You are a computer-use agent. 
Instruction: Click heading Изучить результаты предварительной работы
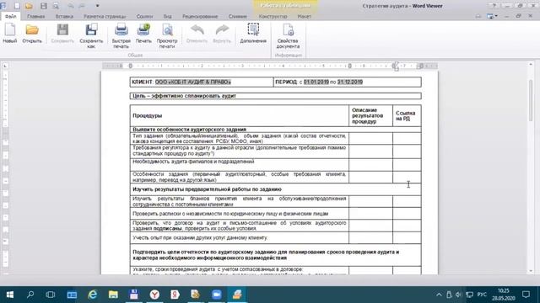[207, 189]
